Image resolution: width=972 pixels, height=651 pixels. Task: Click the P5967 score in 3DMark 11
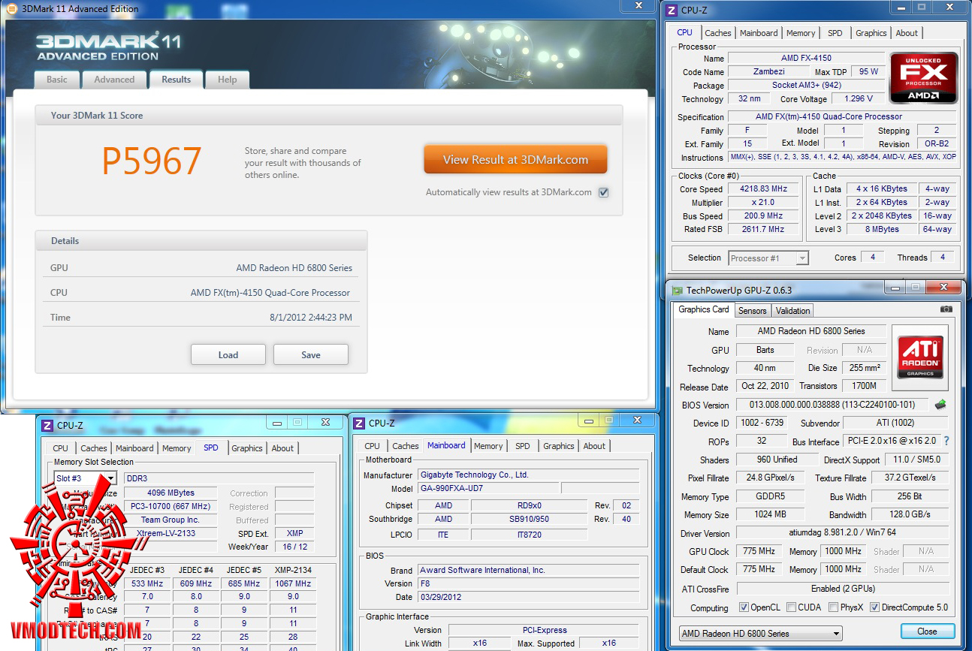pos(152,160)
